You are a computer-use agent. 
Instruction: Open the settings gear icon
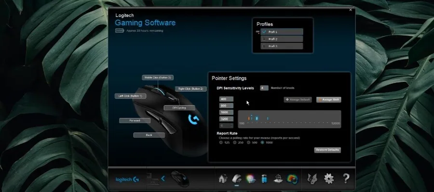(x=329, y=179)
